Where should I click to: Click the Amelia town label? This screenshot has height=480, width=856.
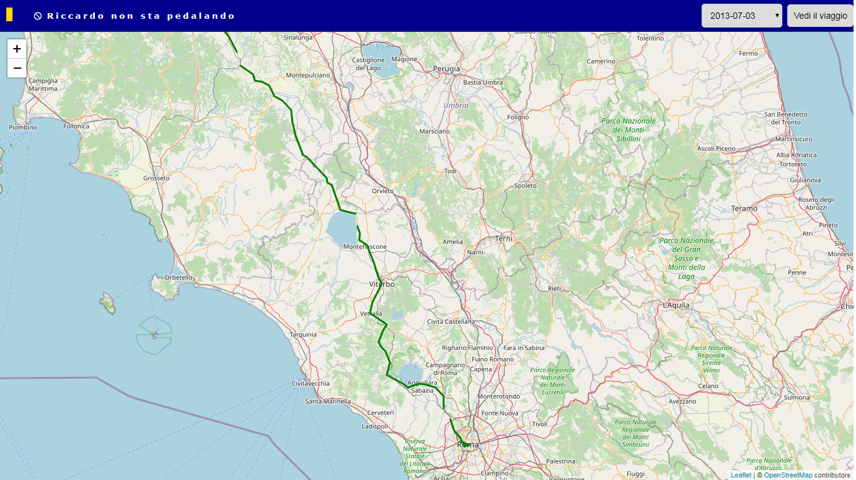coord(453,242)
